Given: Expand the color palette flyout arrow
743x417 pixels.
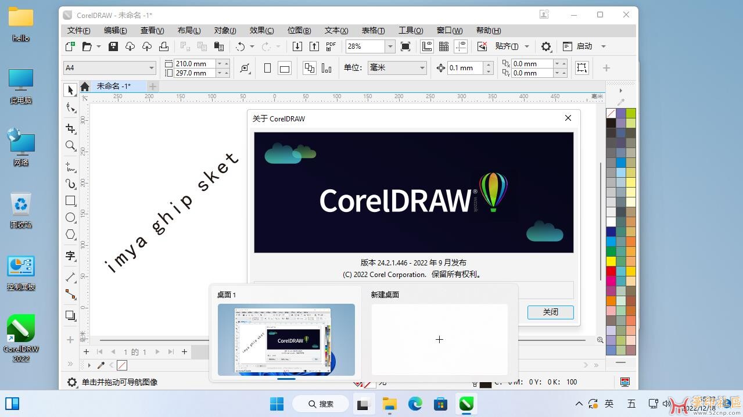Looking at the screenshot, I should pyautogui.click(x=621, y=91).
